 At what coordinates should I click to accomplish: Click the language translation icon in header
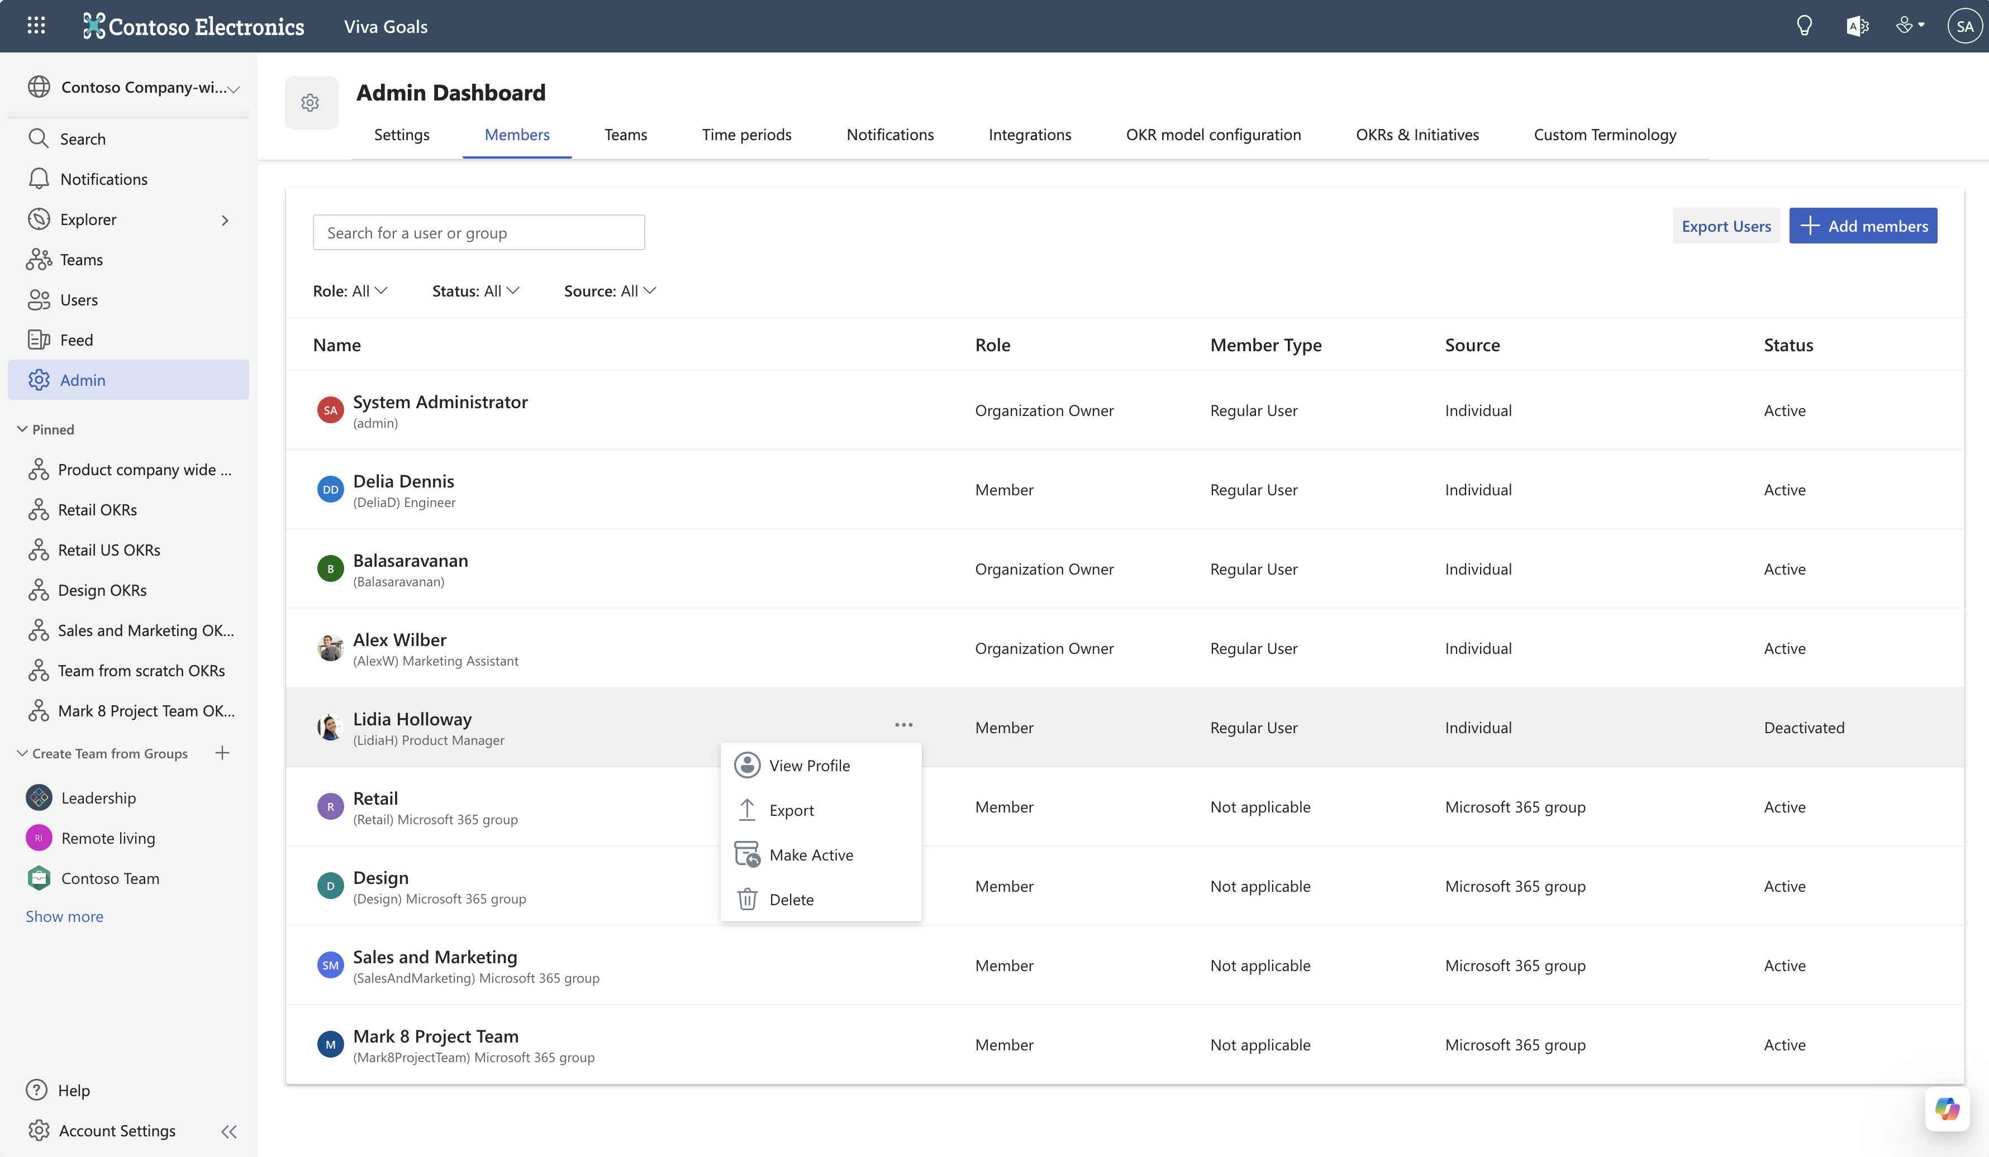(x=1857, y=26)
